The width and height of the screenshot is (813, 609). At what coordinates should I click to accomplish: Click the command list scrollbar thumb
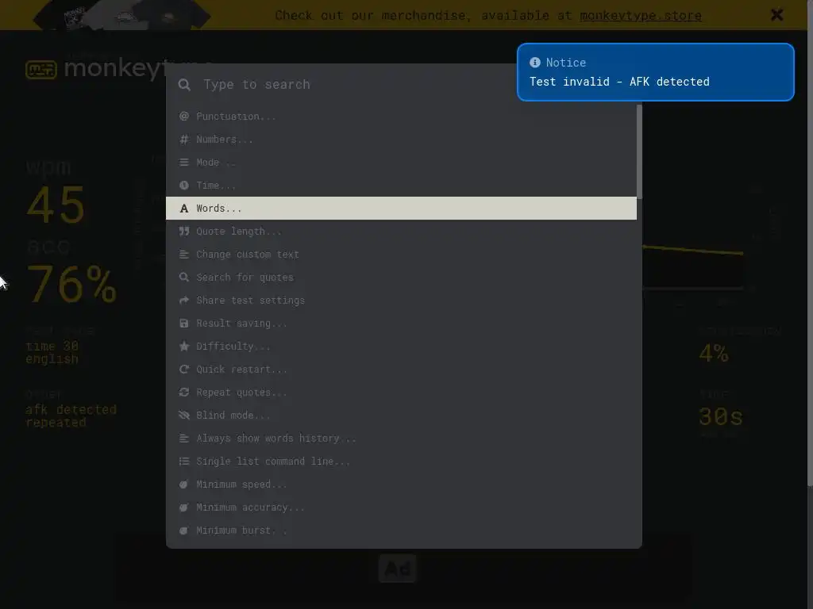(639, 151)
